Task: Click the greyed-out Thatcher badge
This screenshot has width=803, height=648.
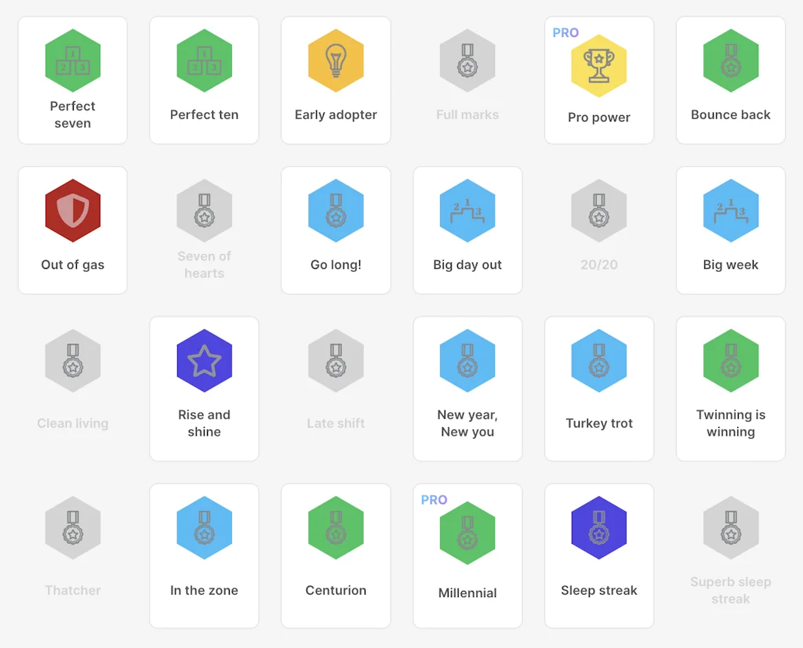Action: point(73,556)
